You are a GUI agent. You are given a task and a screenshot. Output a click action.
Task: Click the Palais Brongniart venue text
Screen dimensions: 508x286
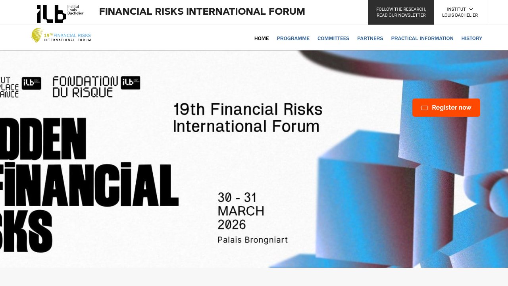252,240
